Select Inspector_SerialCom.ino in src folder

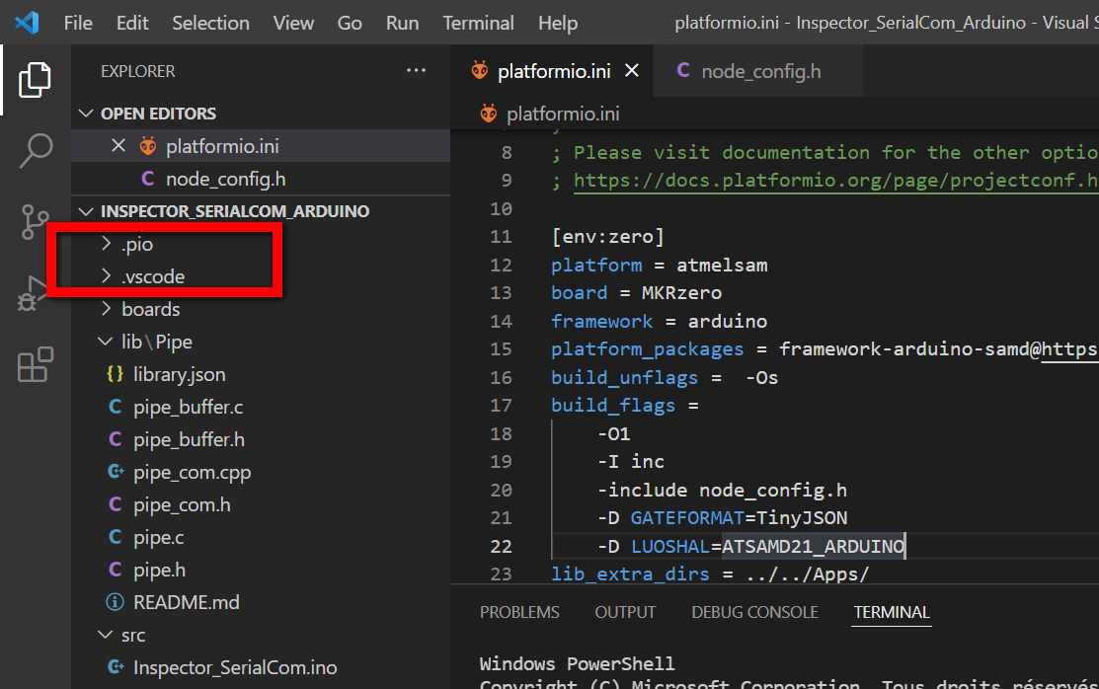235,668
